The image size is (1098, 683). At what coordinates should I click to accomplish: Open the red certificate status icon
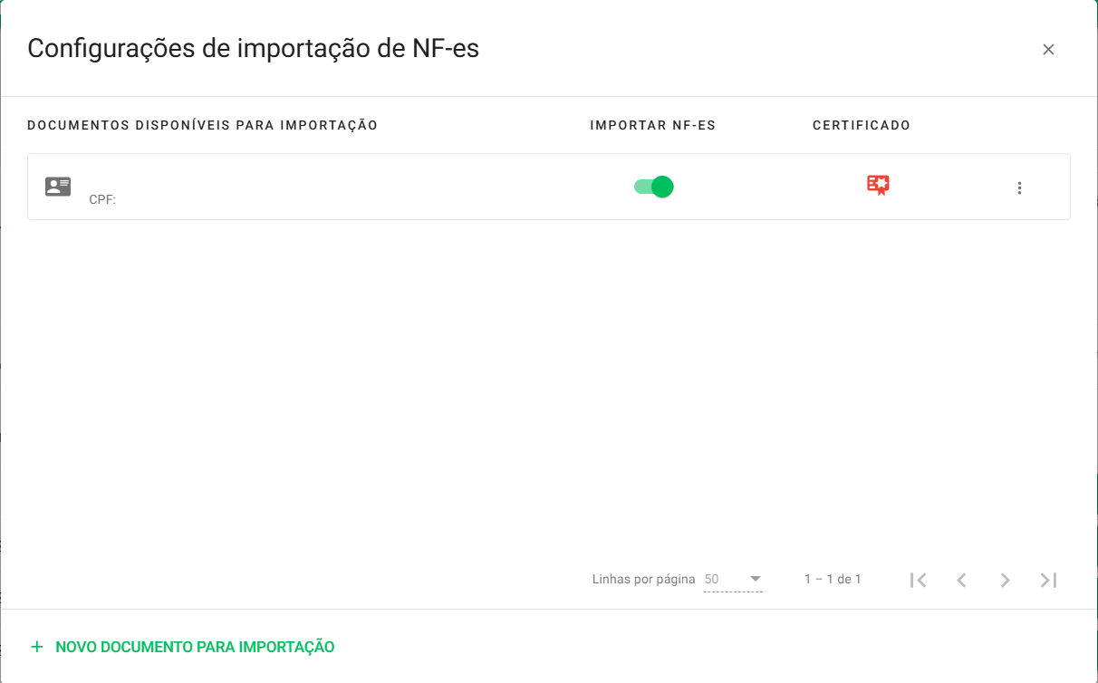tap(877, 185)
